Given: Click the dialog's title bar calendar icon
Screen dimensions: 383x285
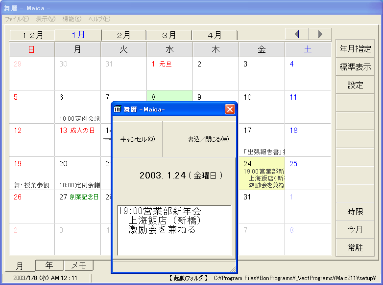Looking at the screenshot, I should (x=117, y=109).
